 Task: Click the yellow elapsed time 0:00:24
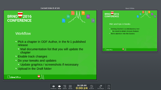tap(82, 88)
